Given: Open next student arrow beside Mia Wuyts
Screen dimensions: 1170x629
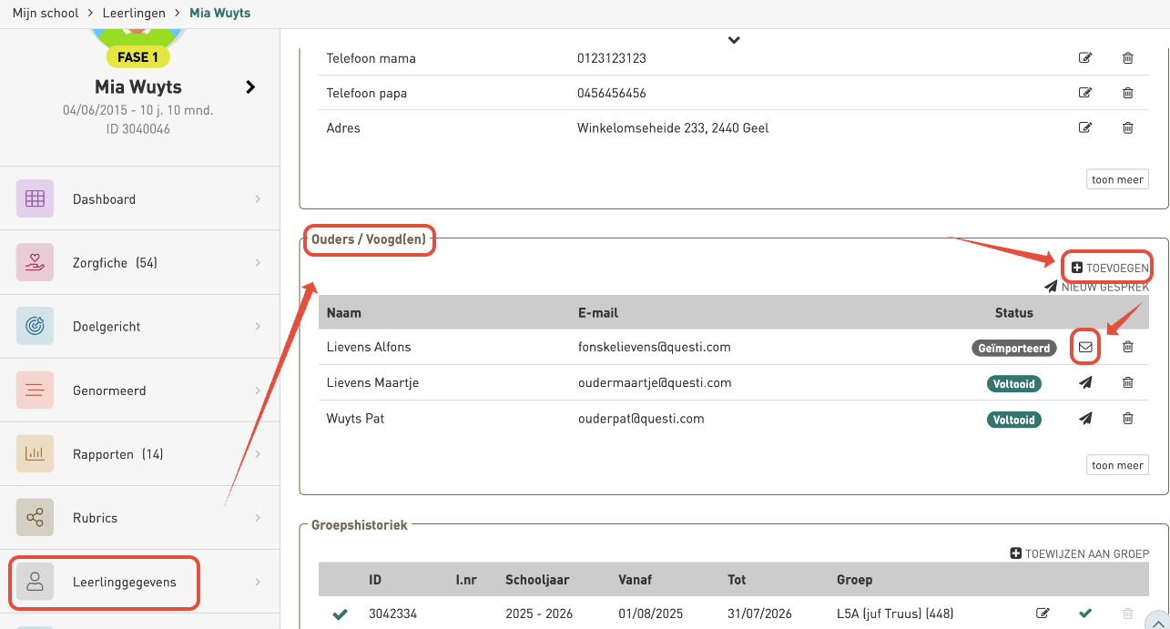Looking at the screenshot, I should click(x=250, y=87).
